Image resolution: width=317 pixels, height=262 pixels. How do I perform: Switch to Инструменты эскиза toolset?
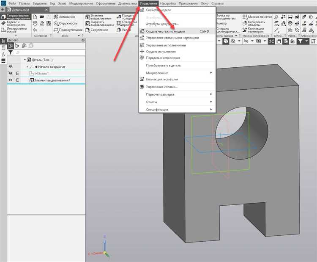(x=14, y=30)
